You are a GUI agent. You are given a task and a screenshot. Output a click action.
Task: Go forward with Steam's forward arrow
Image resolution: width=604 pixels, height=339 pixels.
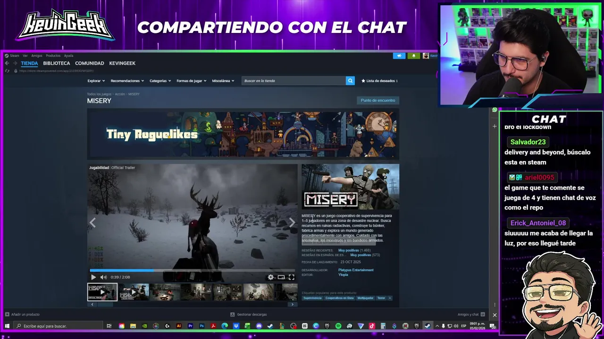pyautogui.click(x=15, y=63)
